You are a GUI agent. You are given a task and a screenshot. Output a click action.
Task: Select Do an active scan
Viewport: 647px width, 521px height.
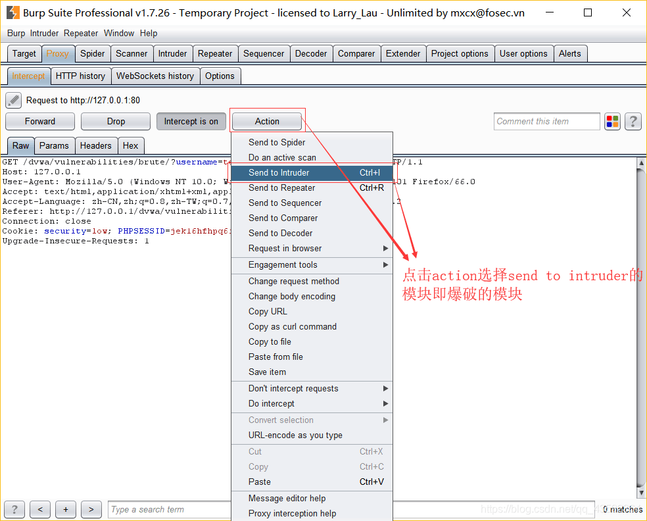(x=312, y=157)
